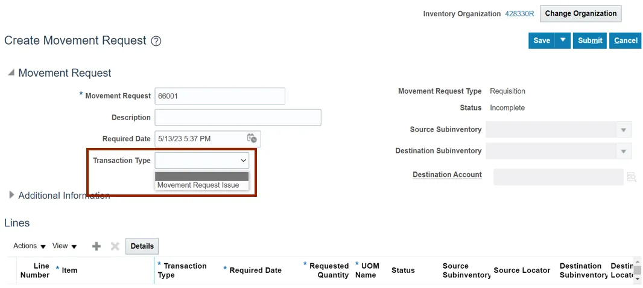This screenshot has height=288, width=643.
Task: Open the Transaction Type dropdown
Action: [x=201, y=160]
